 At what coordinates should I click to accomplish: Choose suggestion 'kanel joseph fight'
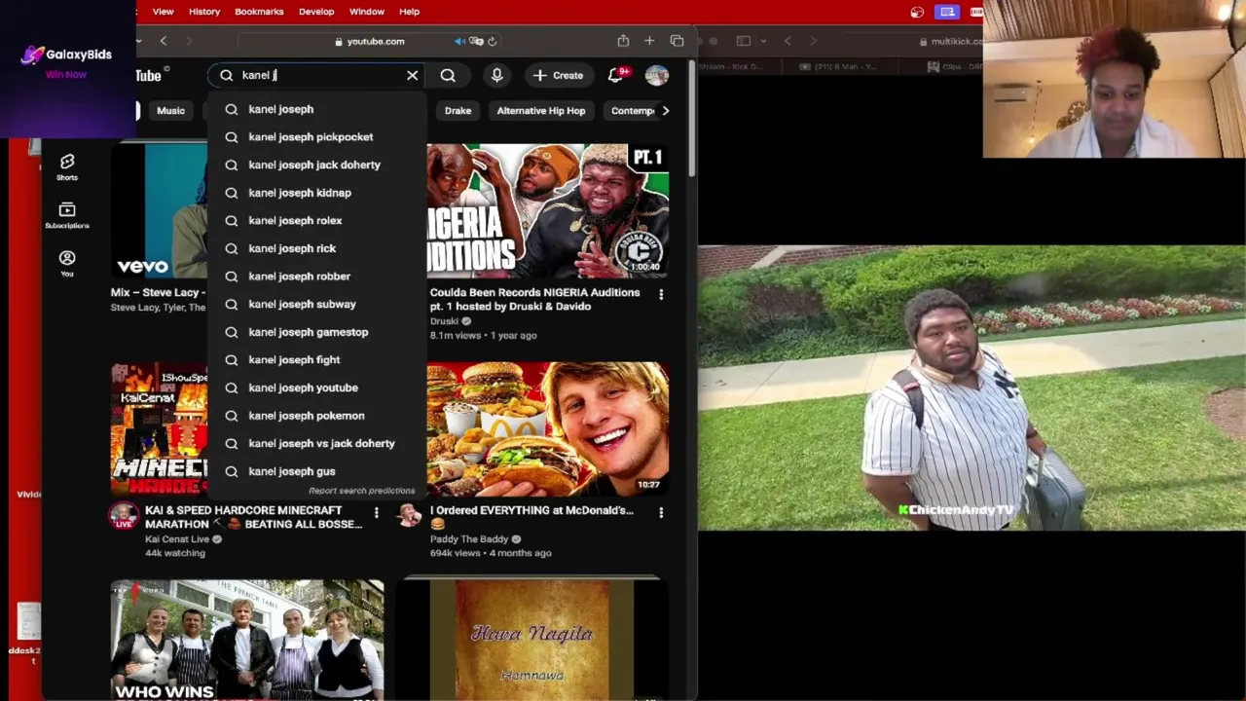[x=316, y=359]
